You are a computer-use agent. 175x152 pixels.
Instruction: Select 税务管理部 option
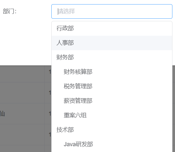112,86
